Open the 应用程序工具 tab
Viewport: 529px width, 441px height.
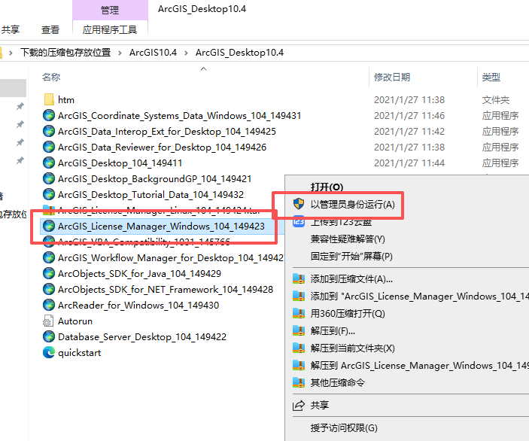110,29
